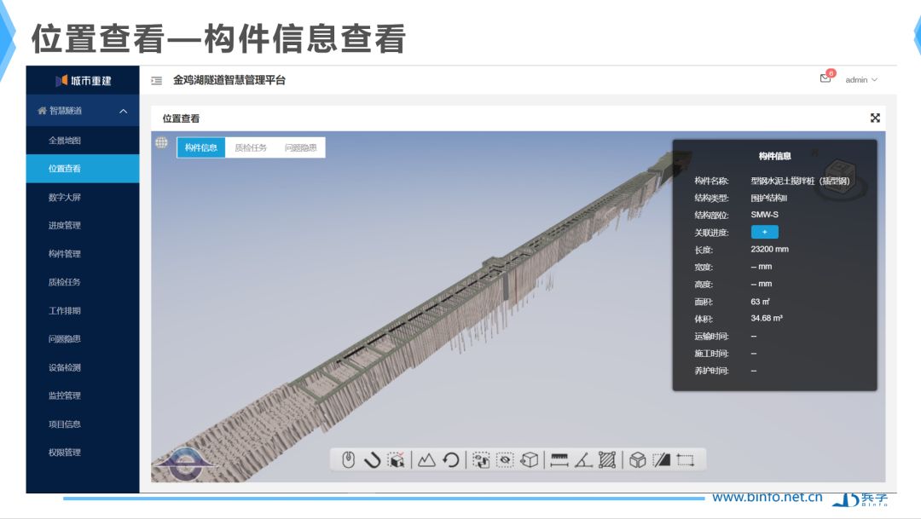Click the house icon next to 智慧隧道
Screen dimensions: 921x519
(x=42, y=111)
